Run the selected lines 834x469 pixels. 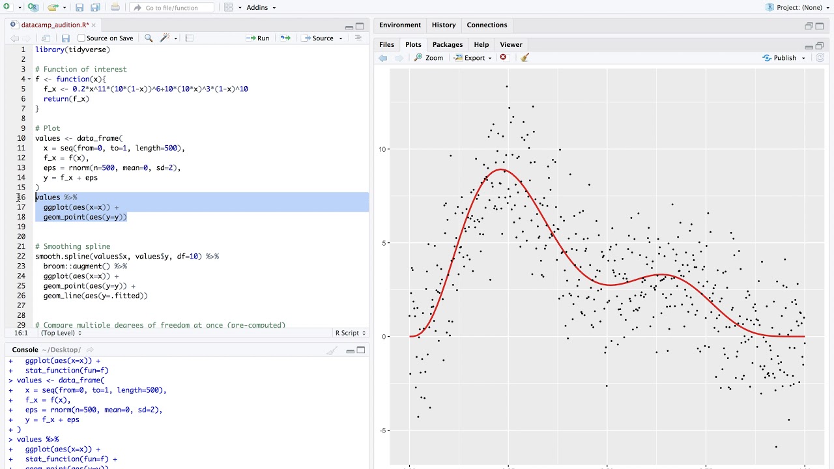[x=257, y=38]
